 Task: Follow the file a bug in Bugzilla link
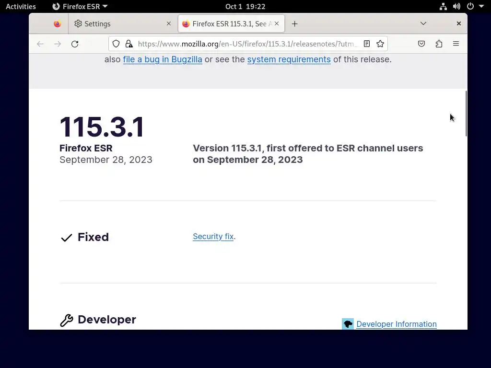click(x=163, y=59)
